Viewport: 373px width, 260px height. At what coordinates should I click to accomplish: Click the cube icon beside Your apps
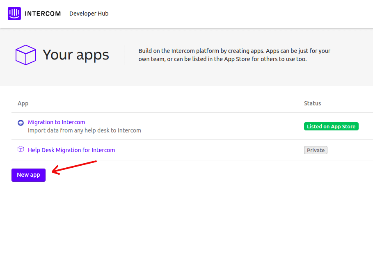pyautogui.click(x=26, y=55)
